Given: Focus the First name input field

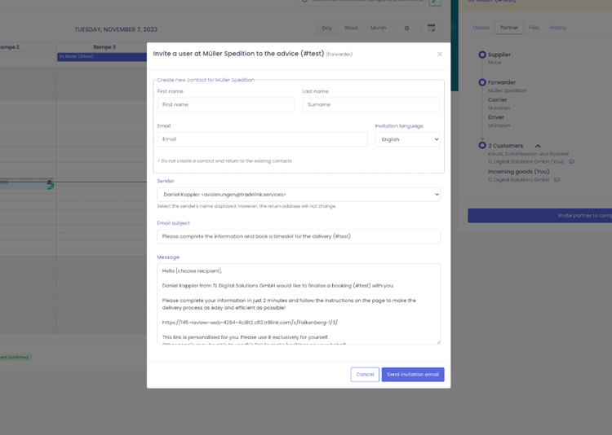Looking at the screenshot, I should tap(226, 105).
